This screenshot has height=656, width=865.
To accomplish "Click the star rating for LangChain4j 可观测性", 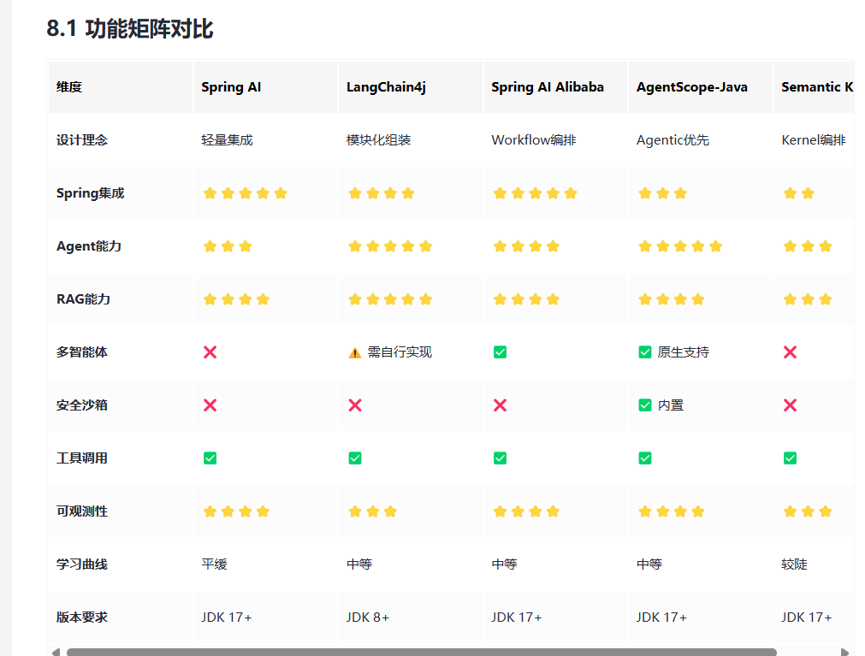I will (373, 511).
